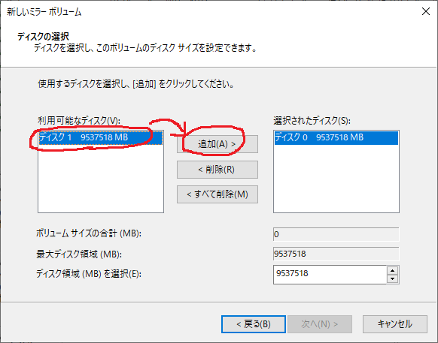Click the disabled 次へ(N) > button
Viewport: 438px width, 343px height.
(x=320, y=324)
